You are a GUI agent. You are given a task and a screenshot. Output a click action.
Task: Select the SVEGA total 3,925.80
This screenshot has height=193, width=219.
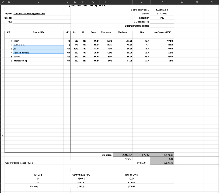point(162,163)
